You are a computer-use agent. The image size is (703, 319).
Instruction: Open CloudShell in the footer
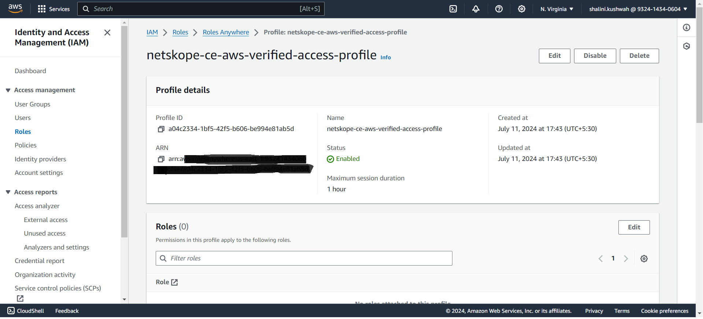coord(26,311)
